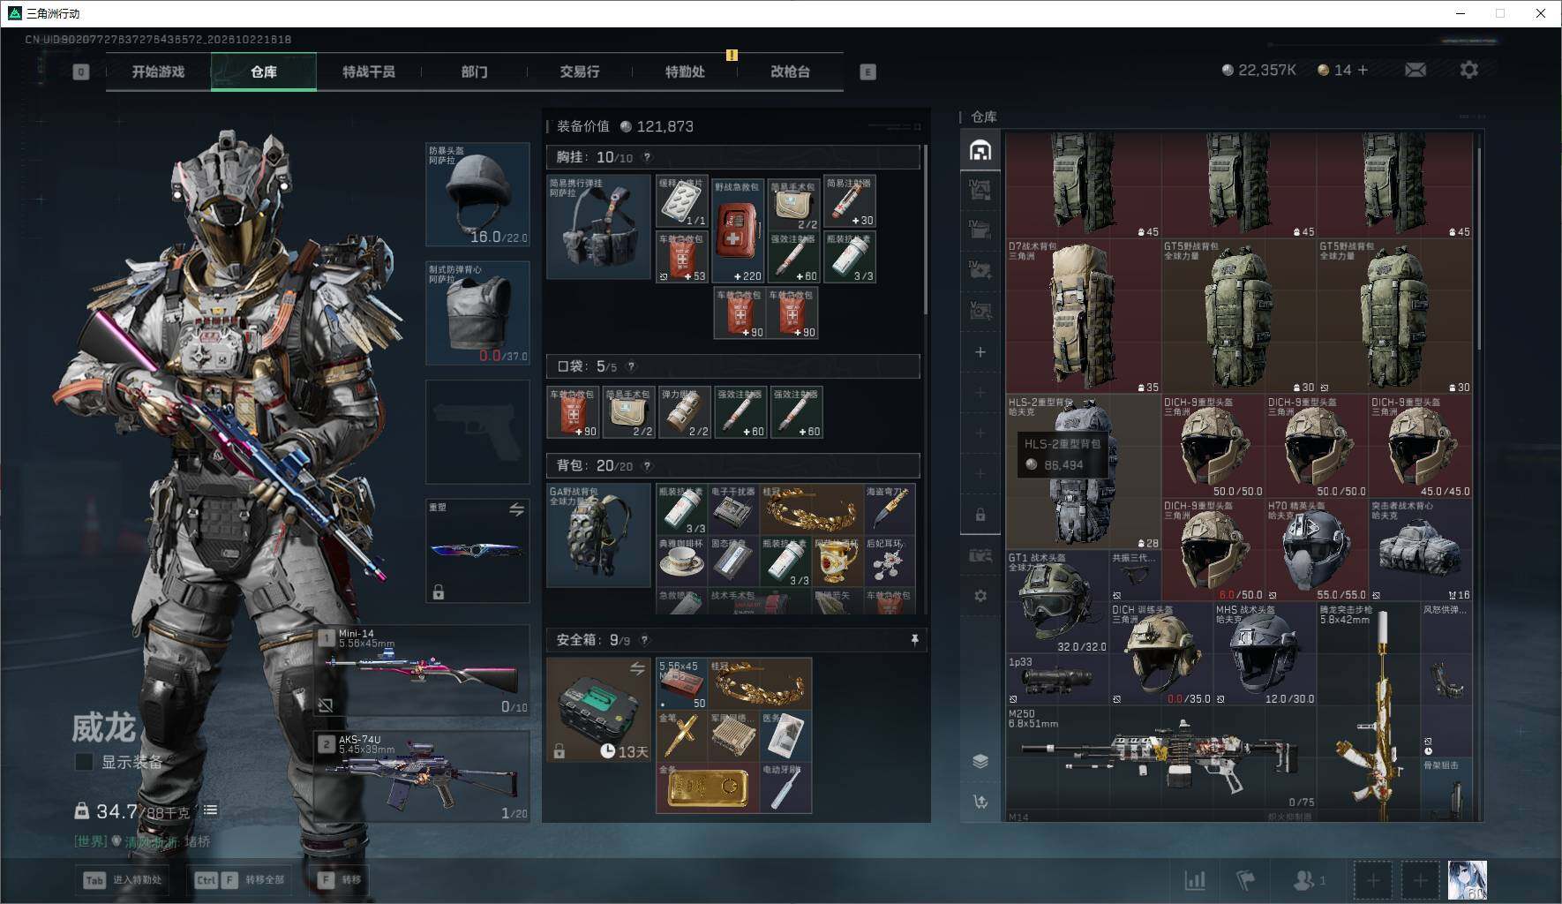Open the 改枪台 tab
This screenshot has width=1562, height=904.
pyautogui.click(x=790, y=72)
